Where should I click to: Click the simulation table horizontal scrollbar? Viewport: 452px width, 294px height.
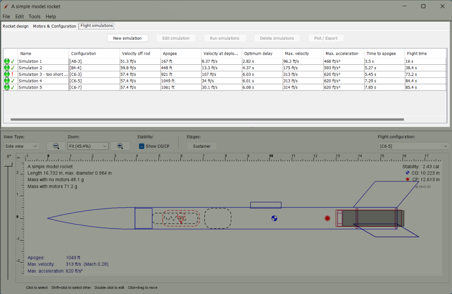(207, 119)
